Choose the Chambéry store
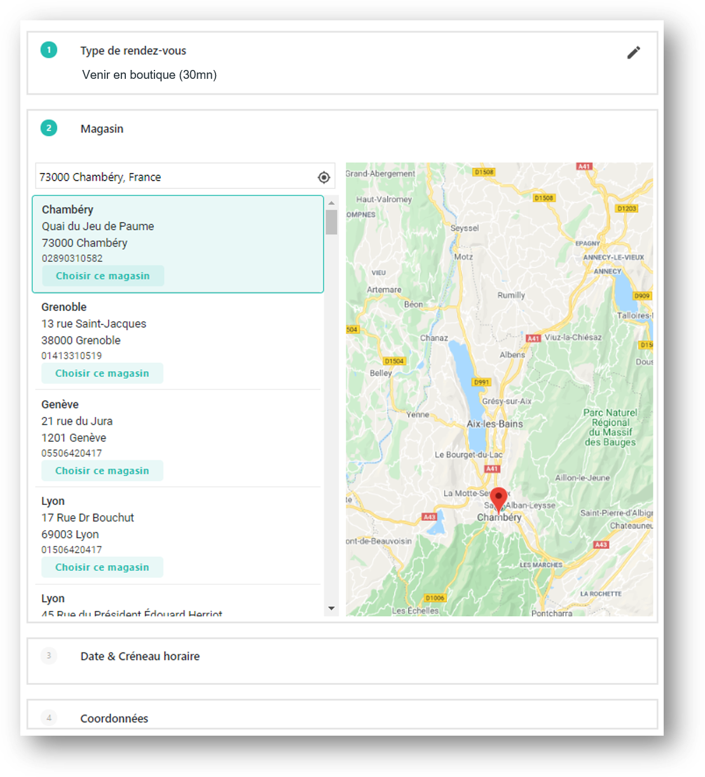Image resolution: width=705 pixels, height=777 pixels. click(103, 276)
